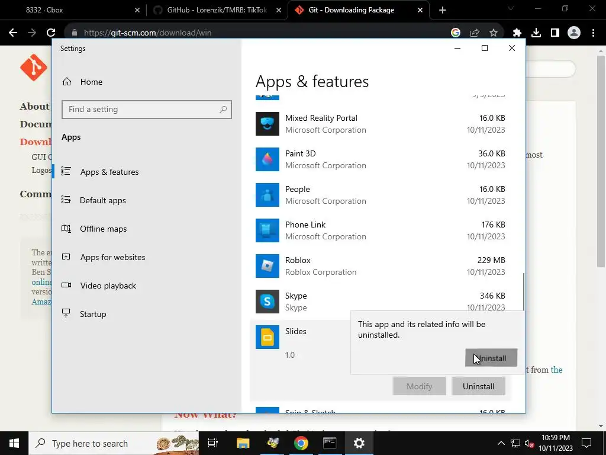The height and width of the screenshot is (455, 606).
Task: Open Apps for websites page
Action: tap(112, 257)
